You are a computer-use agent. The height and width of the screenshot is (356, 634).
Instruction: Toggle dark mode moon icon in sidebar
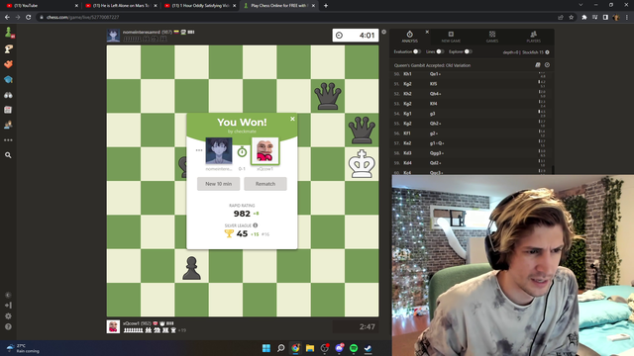(8, 295)
